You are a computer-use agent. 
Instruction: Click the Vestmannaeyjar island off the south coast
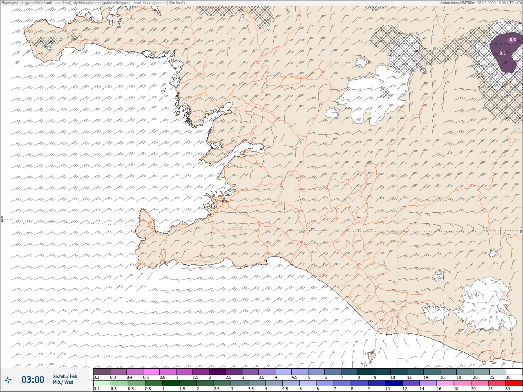(x=372, y=356)
